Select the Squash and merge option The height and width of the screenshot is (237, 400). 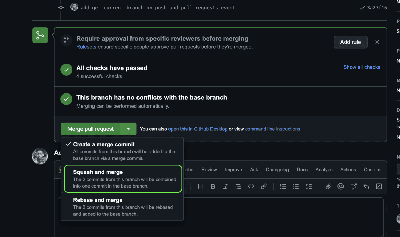(x=123, y=179)
